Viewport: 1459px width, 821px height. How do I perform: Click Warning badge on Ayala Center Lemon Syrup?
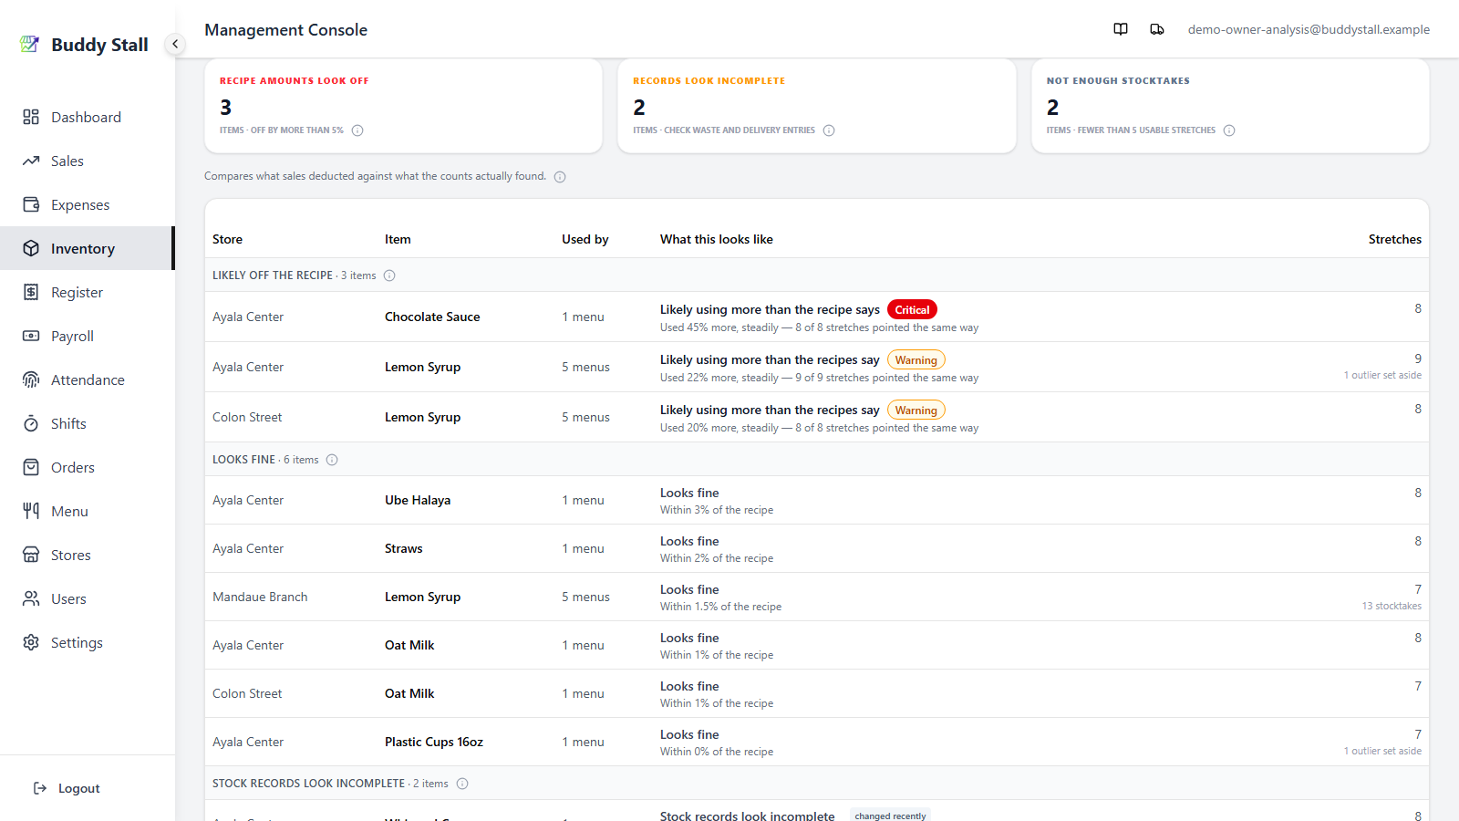point(916,360)
